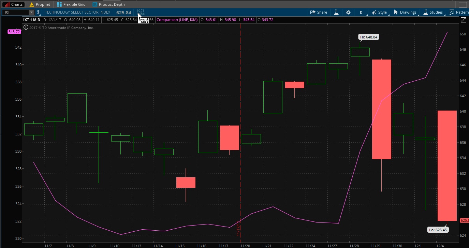
Task: Open the Prophet tab
Action: 40,4
